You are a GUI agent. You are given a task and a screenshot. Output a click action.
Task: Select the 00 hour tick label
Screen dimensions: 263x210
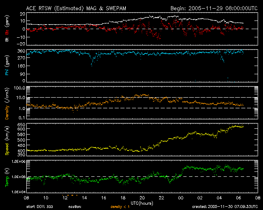click(181, 197)
